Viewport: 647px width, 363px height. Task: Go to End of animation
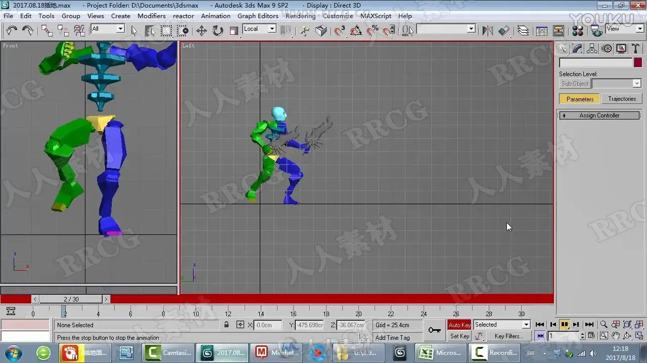point(589,325)
